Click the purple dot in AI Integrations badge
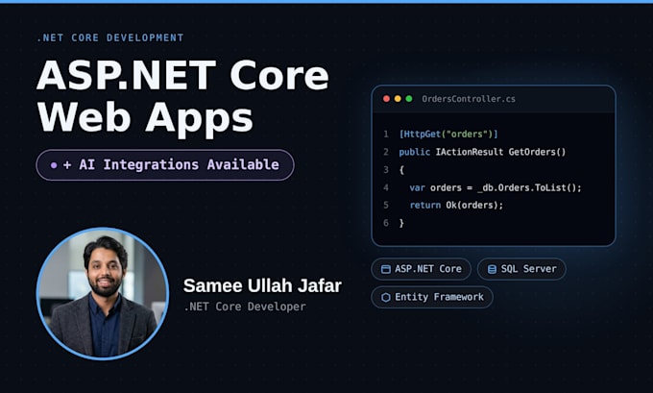The width and height of the screenshot is (653, 393). tap(54, 165)
